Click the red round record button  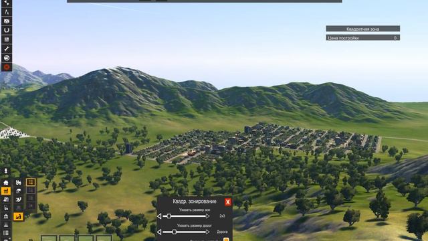click(7, 67)
